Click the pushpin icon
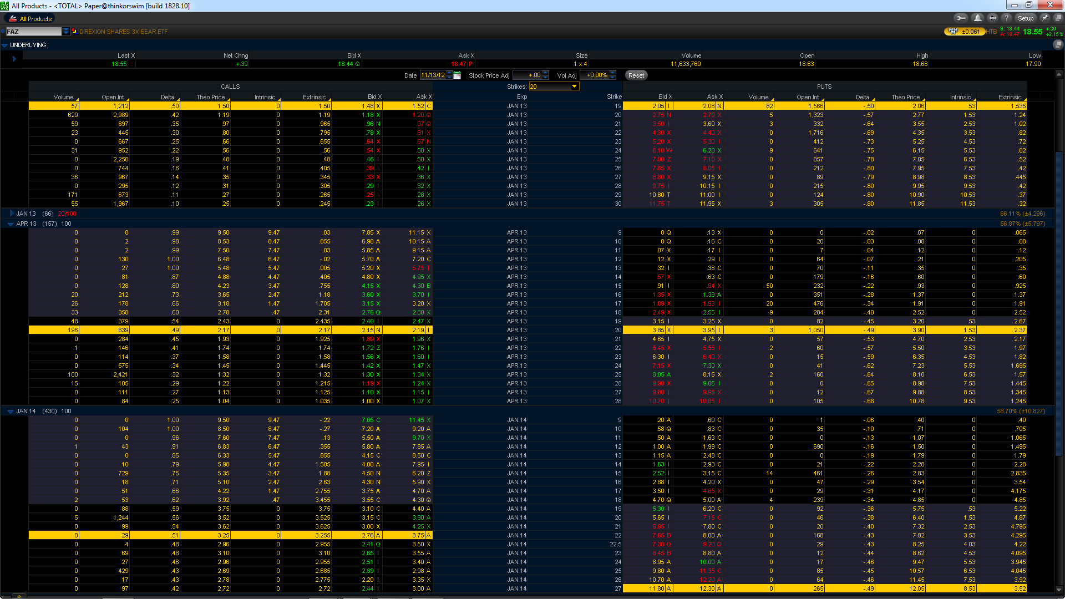Image resolution: width=1065 pixels, height=599 pixels. coord(1044,18)
